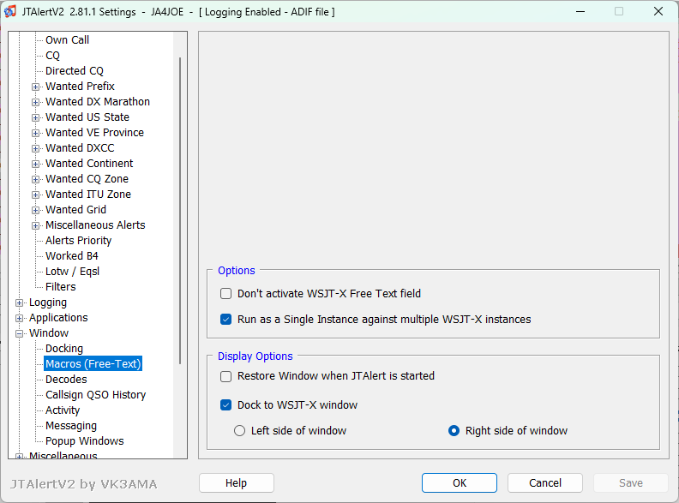
Task: Expand the Wanted CQ Zone node
Action: click(x=35, y=179)
